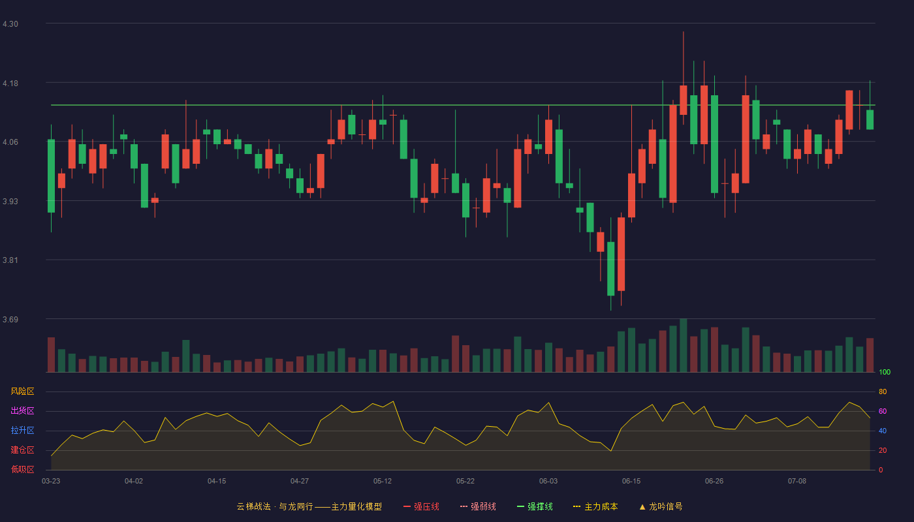Click the 07-08 date label
Viewport: 914px width, 522px height.
(x=797, y=481)
